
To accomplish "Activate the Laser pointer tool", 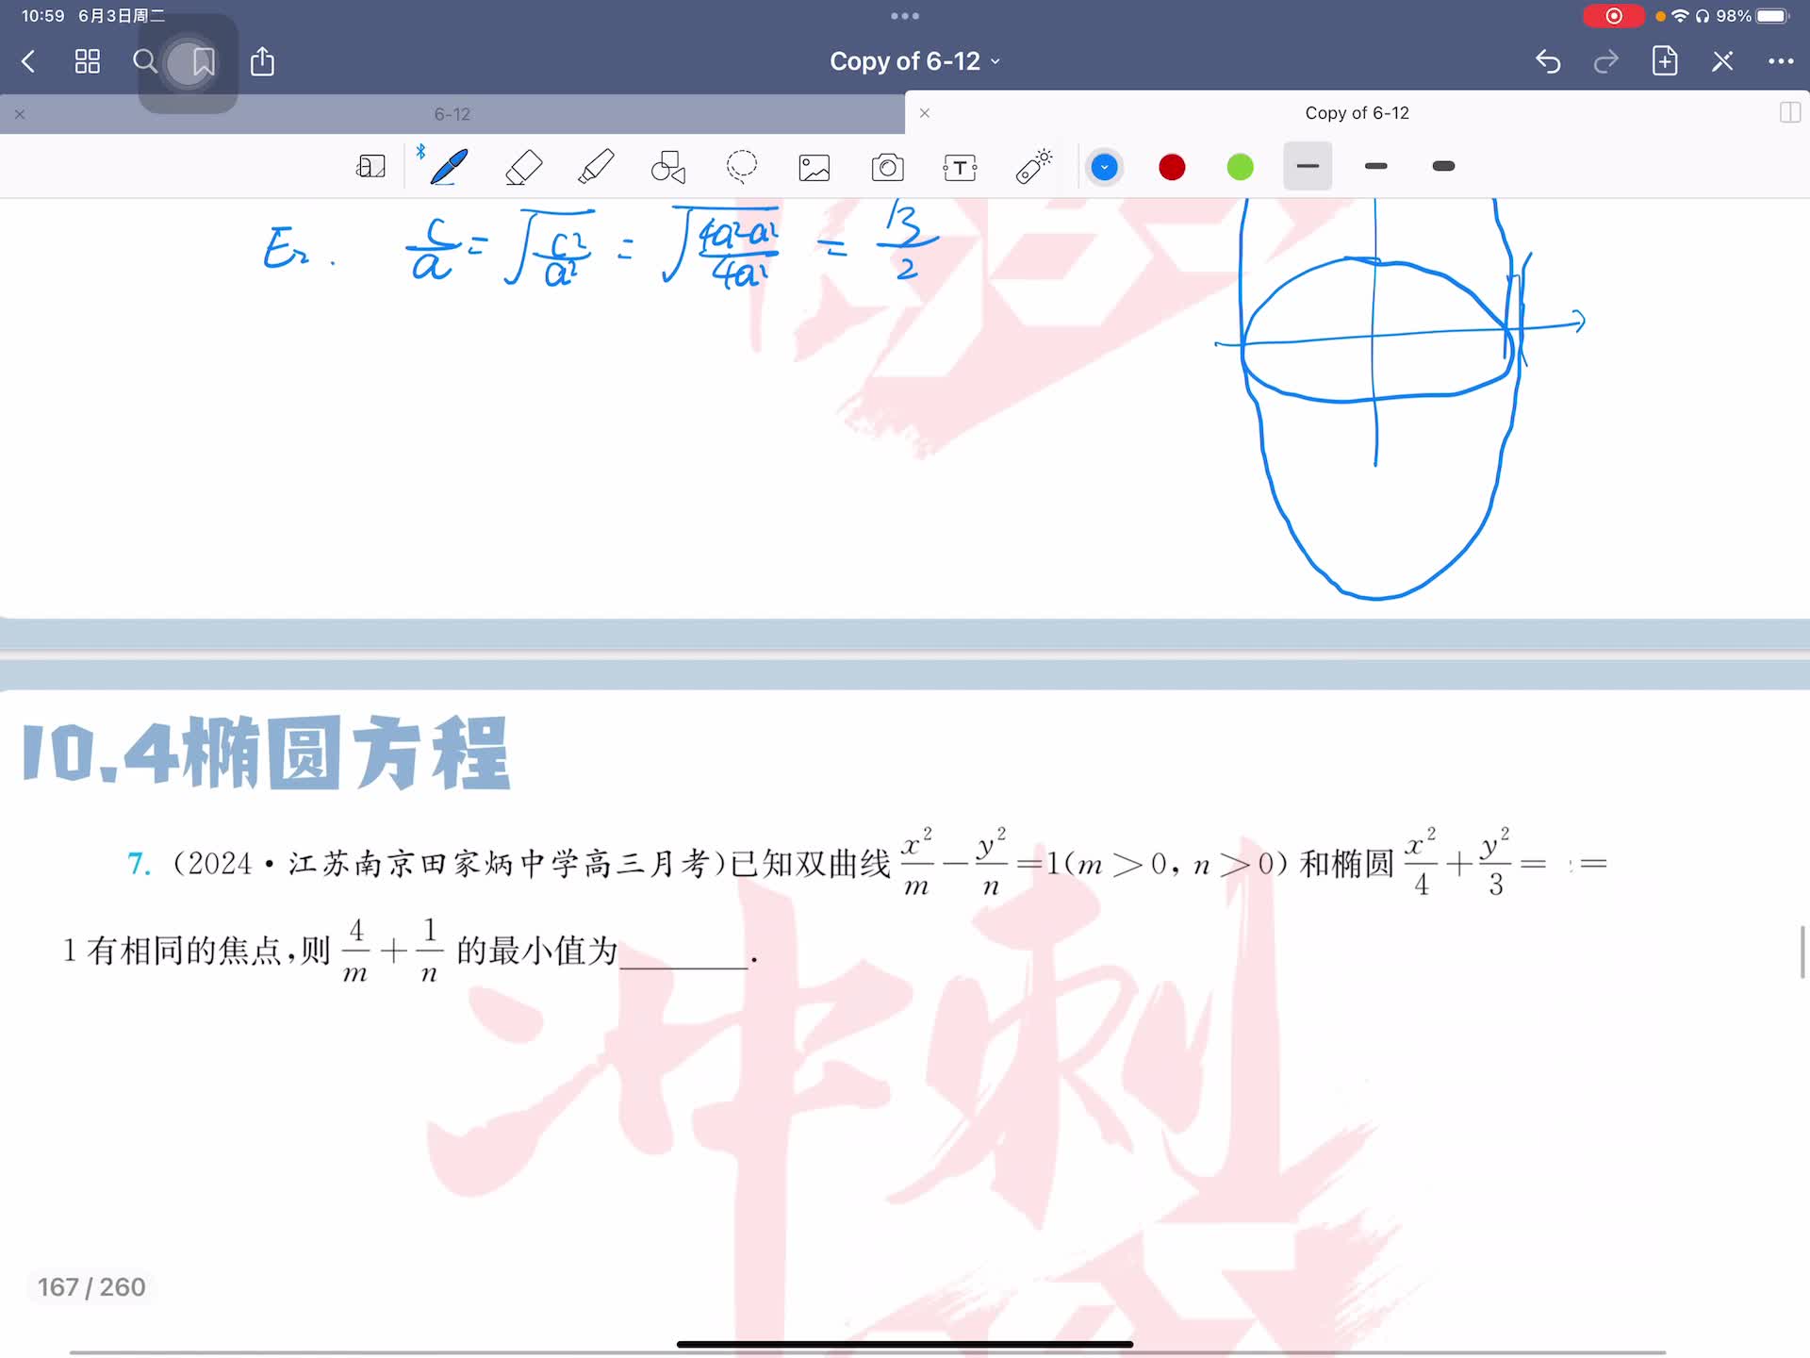I will [x=1033, y=167].
